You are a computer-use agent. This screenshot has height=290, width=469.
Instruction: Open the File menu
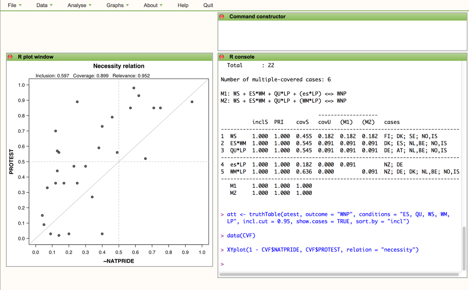click(14, 5)
